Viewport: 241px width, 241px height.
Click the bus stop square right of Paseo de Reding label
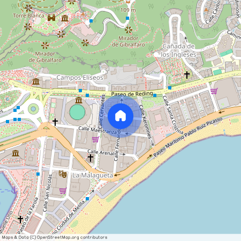coord(155,95)
